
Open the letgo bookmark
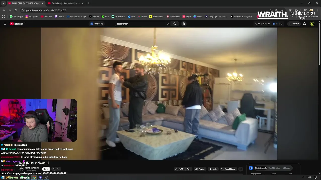[187, 17]
